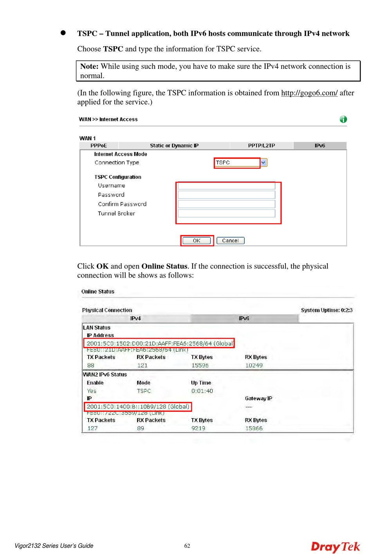Click the DrayTek logo in footer

point(336,547)
